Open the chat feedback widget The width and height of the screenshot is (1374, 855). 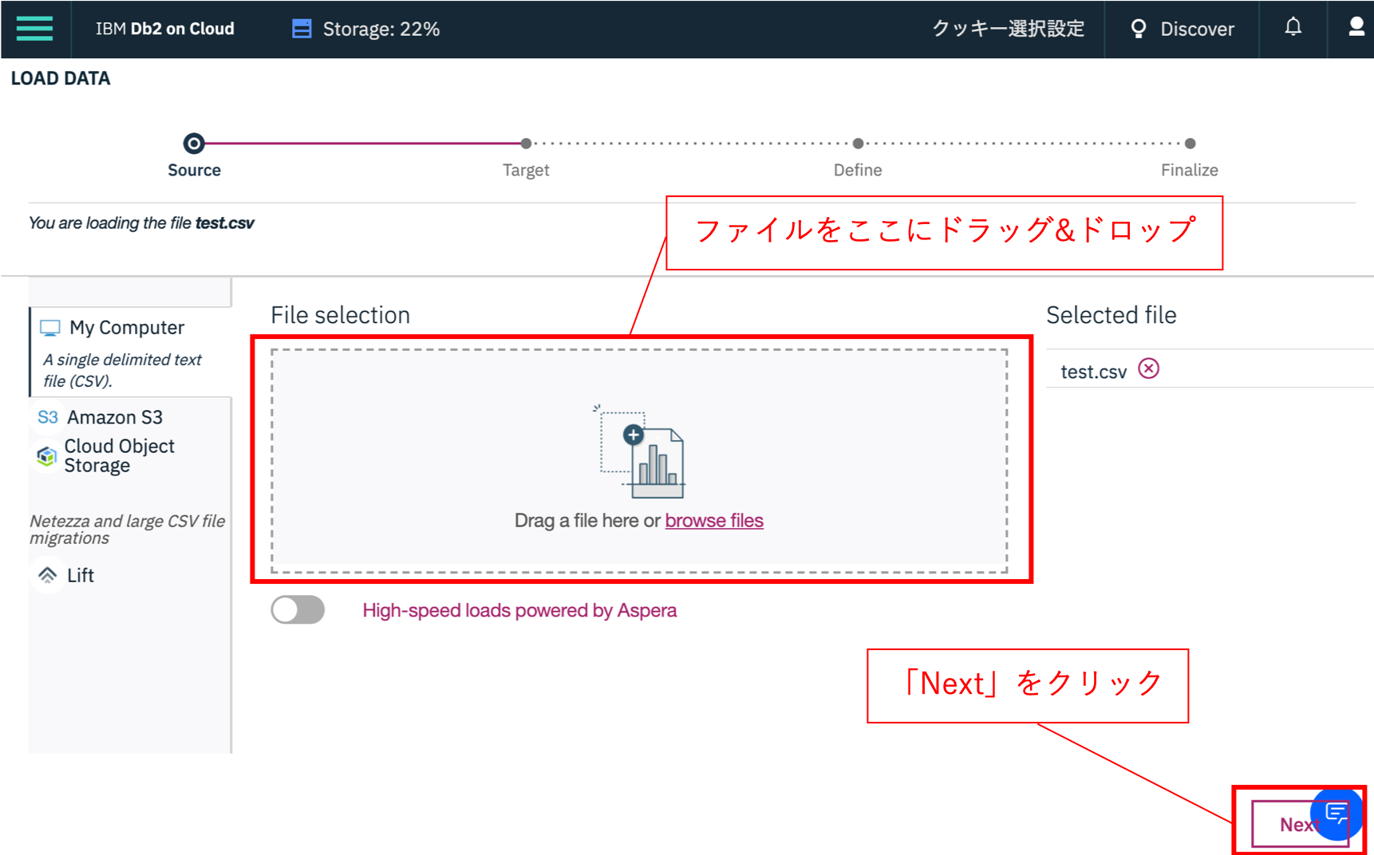click(x=1337, y=814)
